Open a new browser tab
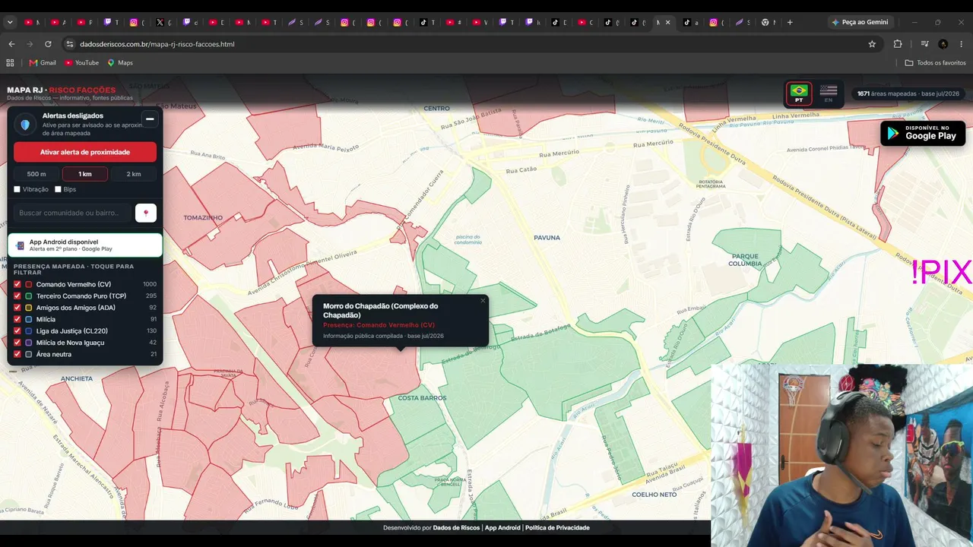973x547 pixels. tap(790, 22)
